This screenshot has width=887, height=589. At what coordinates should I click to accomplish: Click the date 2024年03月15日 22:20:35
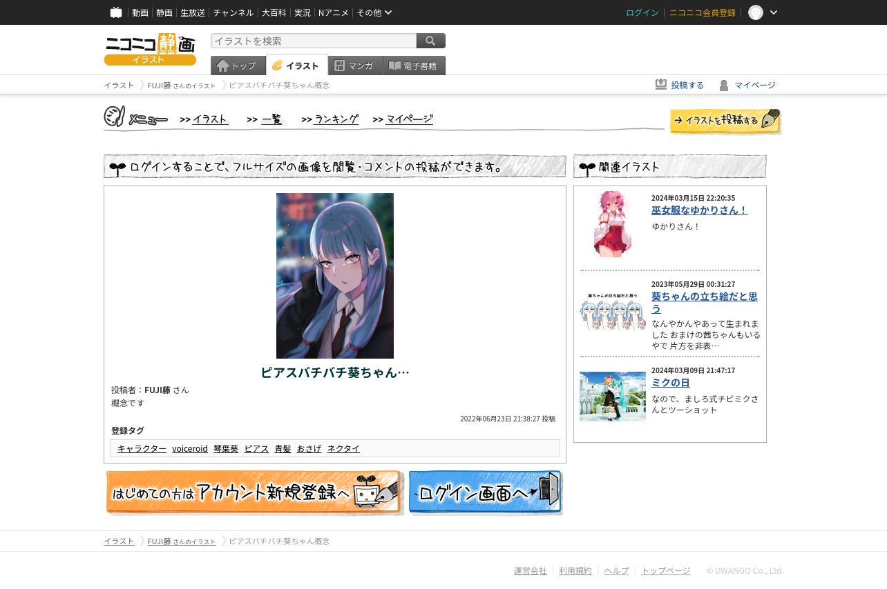693,198
